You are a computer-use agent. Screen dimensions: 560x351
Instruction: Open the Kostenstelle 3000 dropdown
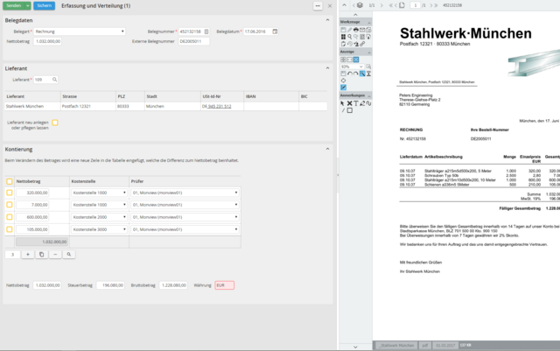[99, 229]
